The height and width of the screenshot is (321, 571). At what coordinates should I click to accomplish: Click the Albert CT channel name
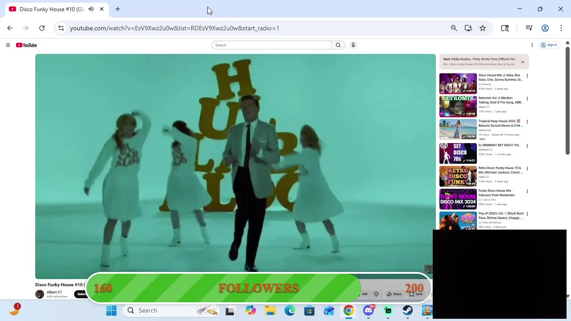coord(54,292)
